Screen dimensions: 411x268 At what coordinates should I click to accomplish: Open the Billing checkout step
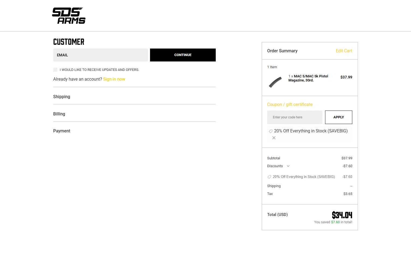[134, 114]
